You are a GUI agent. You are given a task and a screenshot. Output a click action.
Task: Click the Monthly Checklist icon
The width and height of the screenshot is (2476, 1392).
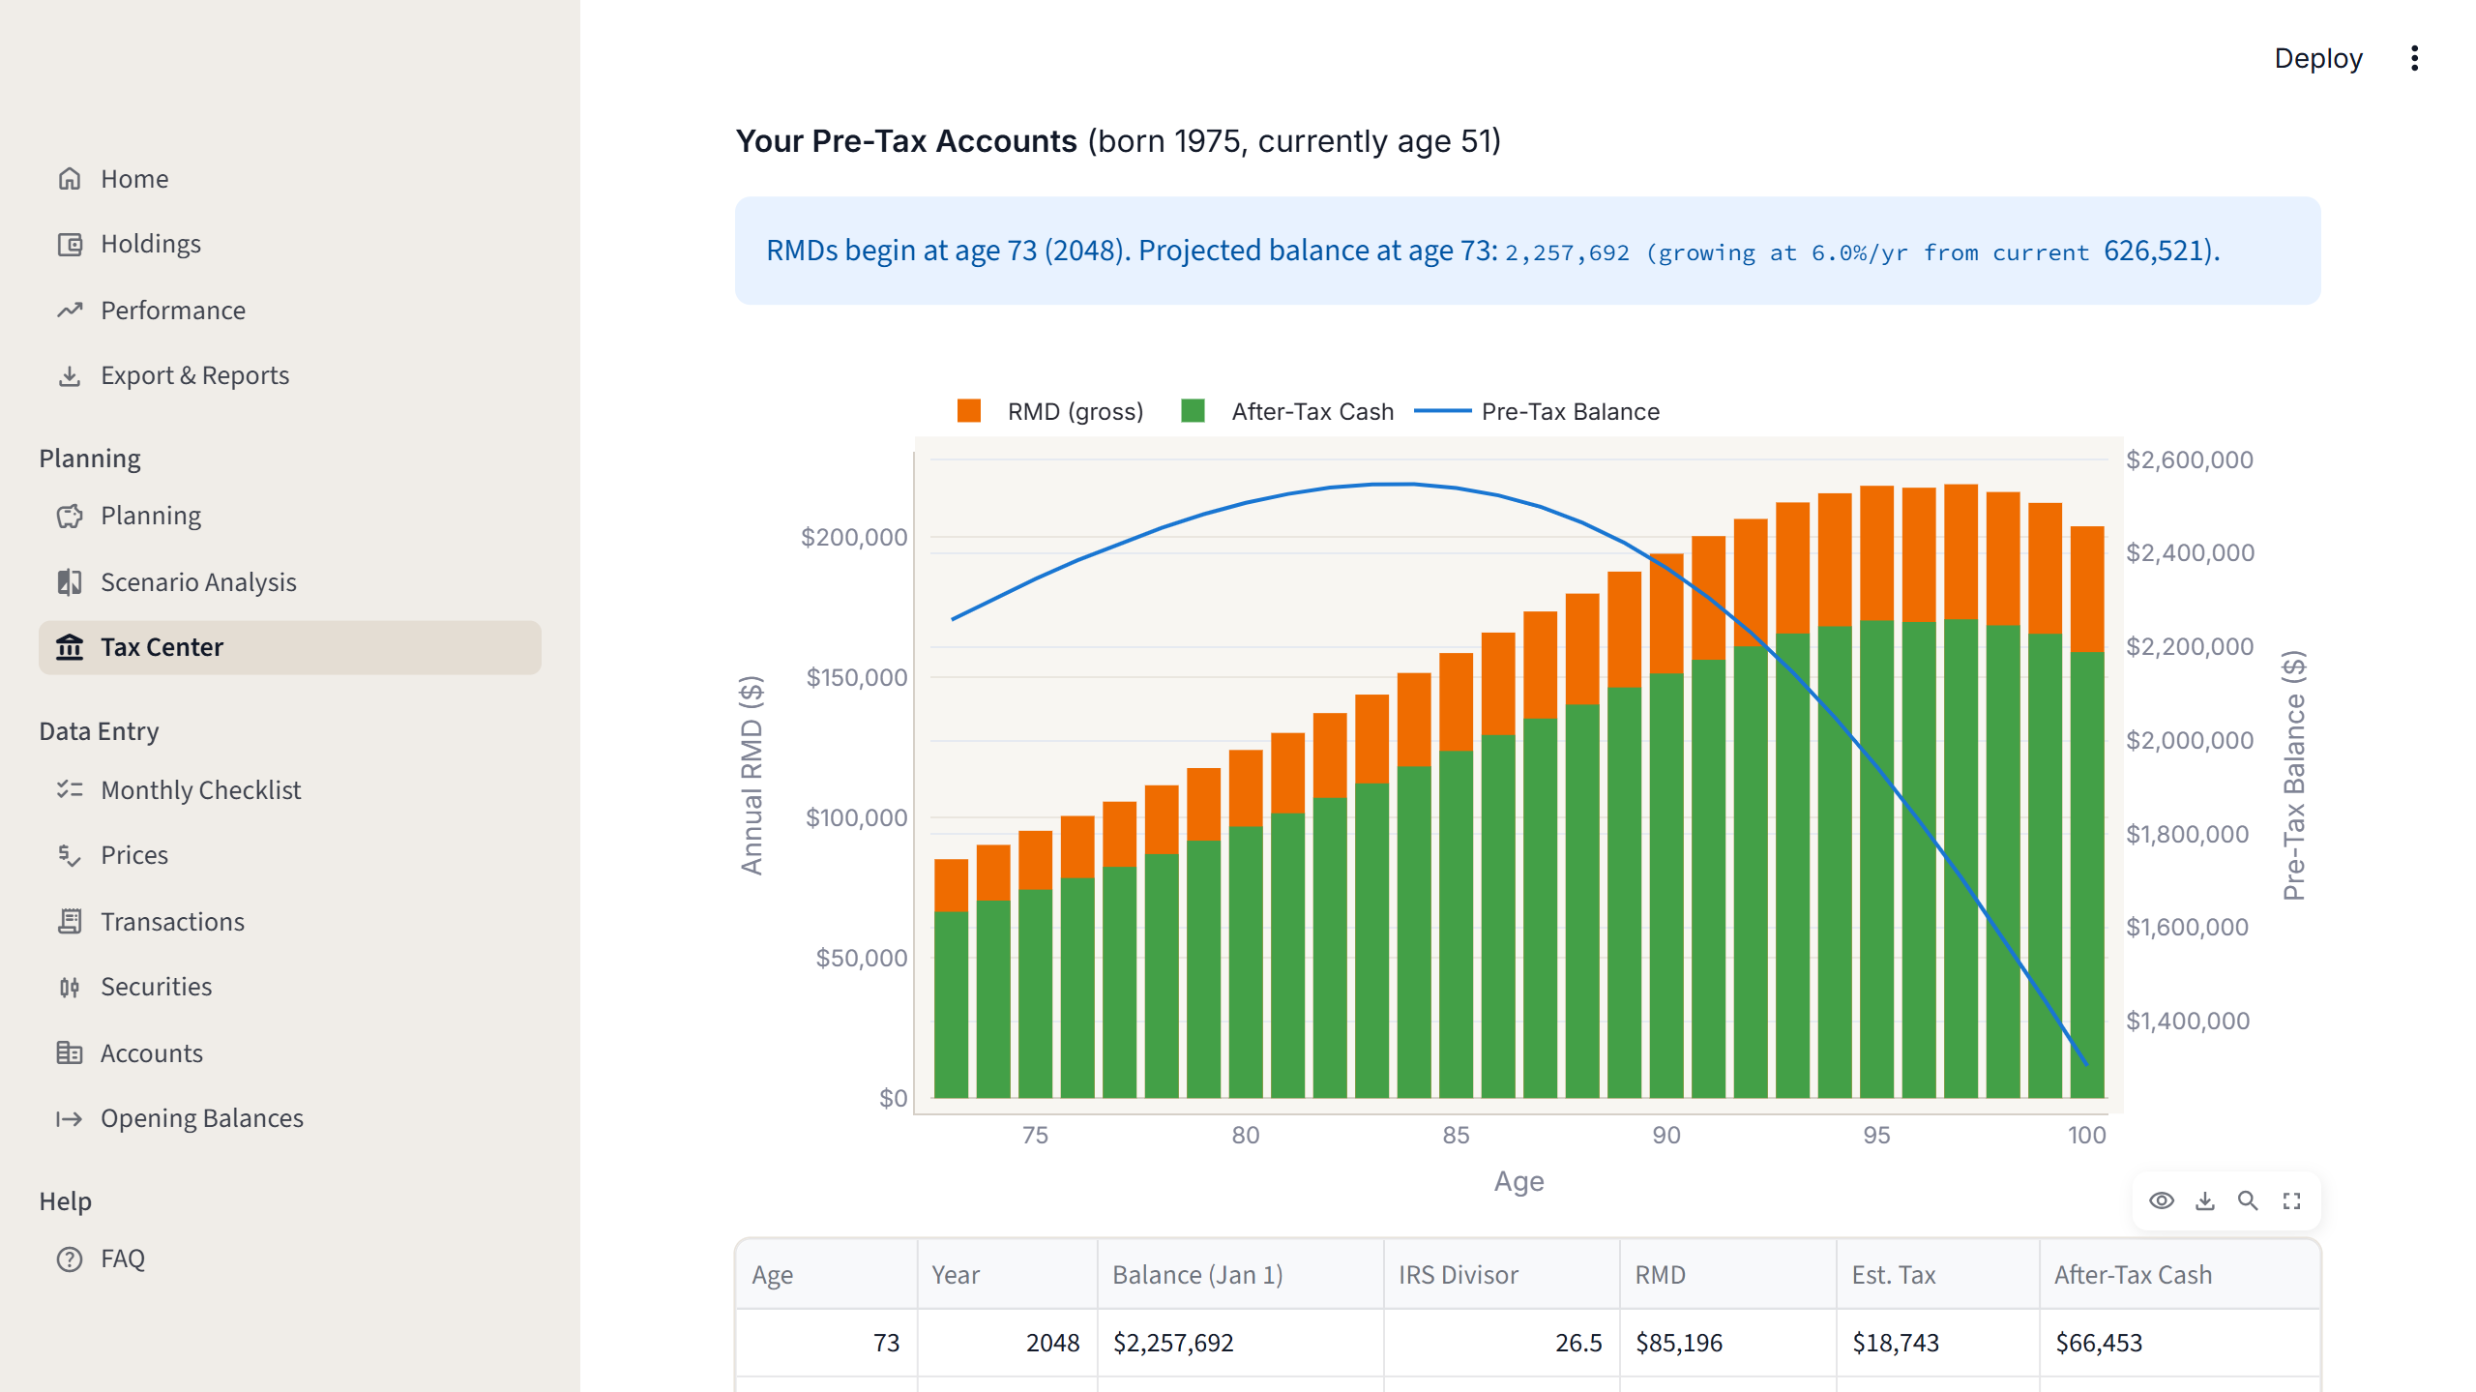pyautogui.click(x=69, y=789)
